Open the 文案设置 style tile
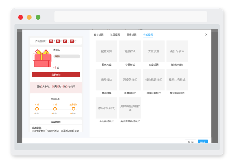The image size is (235, 165). (153, 51)
